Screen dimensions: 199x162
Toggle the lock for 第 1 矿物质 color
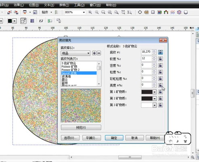click(x=160, y=92)
